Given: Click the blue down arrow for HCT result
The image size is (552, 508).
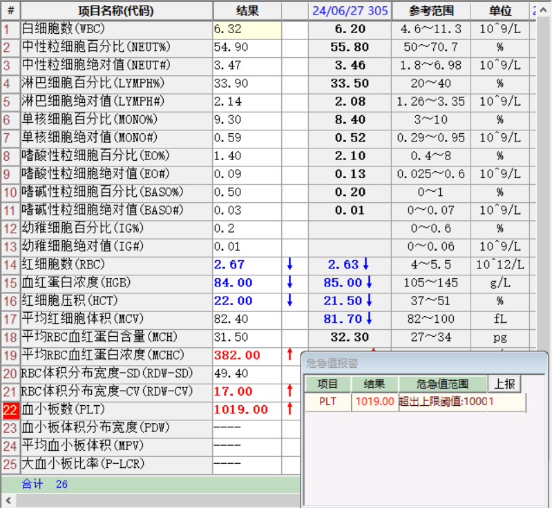Looking at the screenshot, I should (290, 300).
